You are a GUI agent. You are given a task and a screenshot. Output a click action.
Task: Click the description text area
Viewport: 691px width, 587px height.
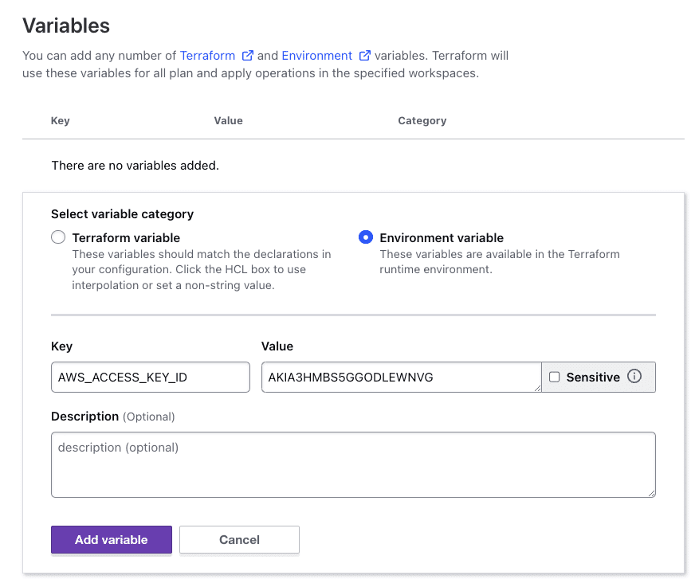pyautogui.click(x=353, y=464)
